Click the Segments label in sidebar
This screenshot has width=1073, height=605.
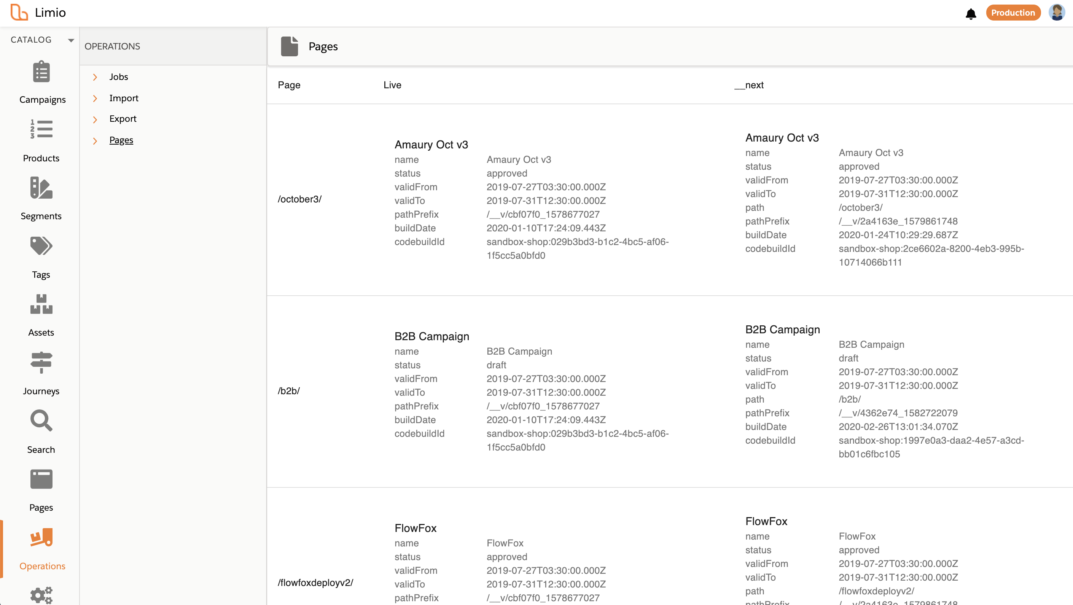(41, 216)
